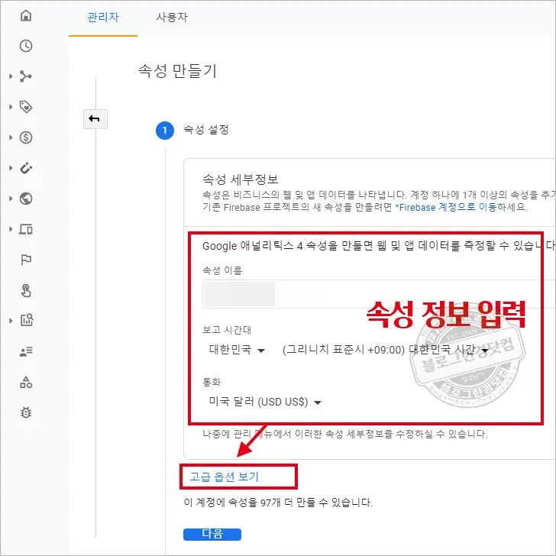Focus the 속성 이름 input field
Image resolution: width=556 pixels, height=556 pixels.
(x=379, y=294)
